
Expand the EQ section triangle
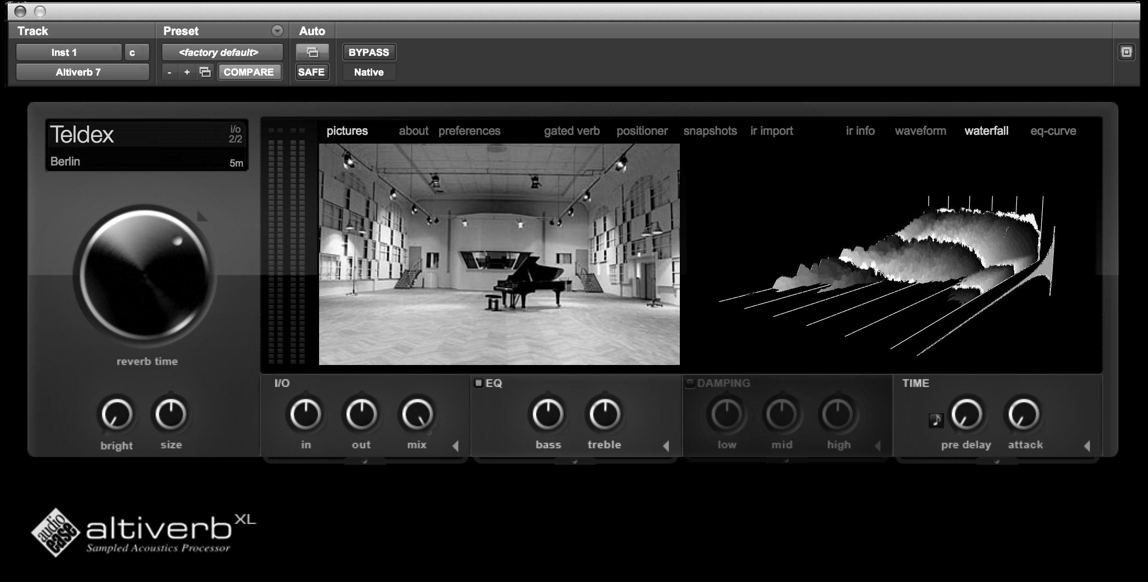[x=666, y=446]
